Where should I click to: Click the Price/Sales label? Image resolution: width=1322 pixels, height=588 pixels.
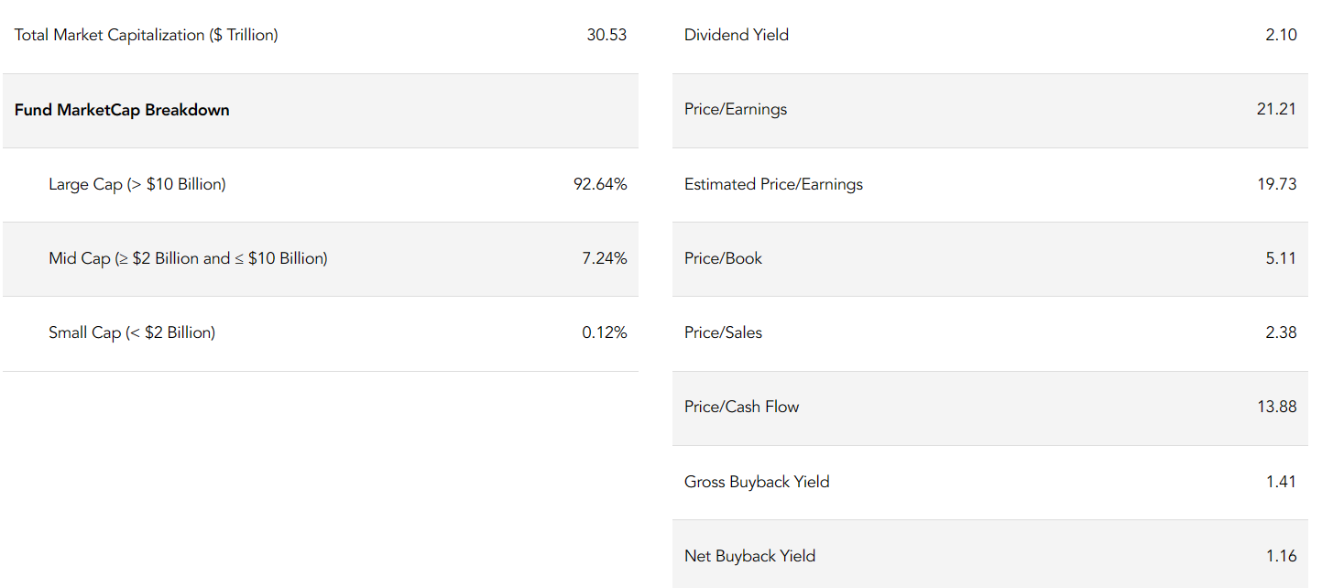click(723, 332)
